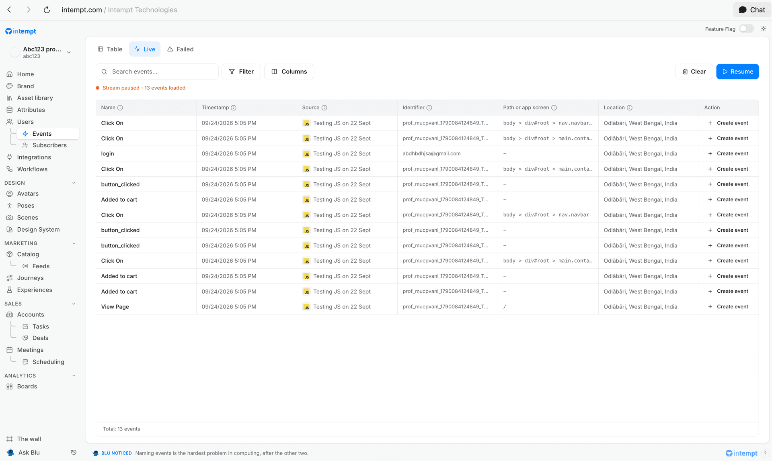Show info for Path or app screen column
This screenshot has width=772, height=461.
coord(554,108)
